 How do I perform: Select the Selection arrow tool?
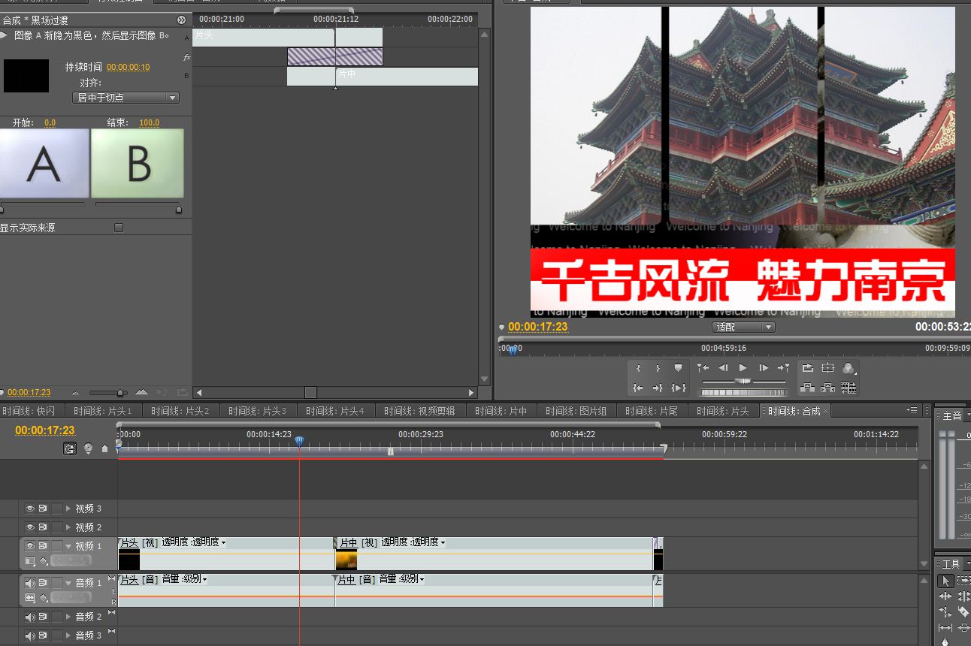pyautogui.click(x=945, y=581)
